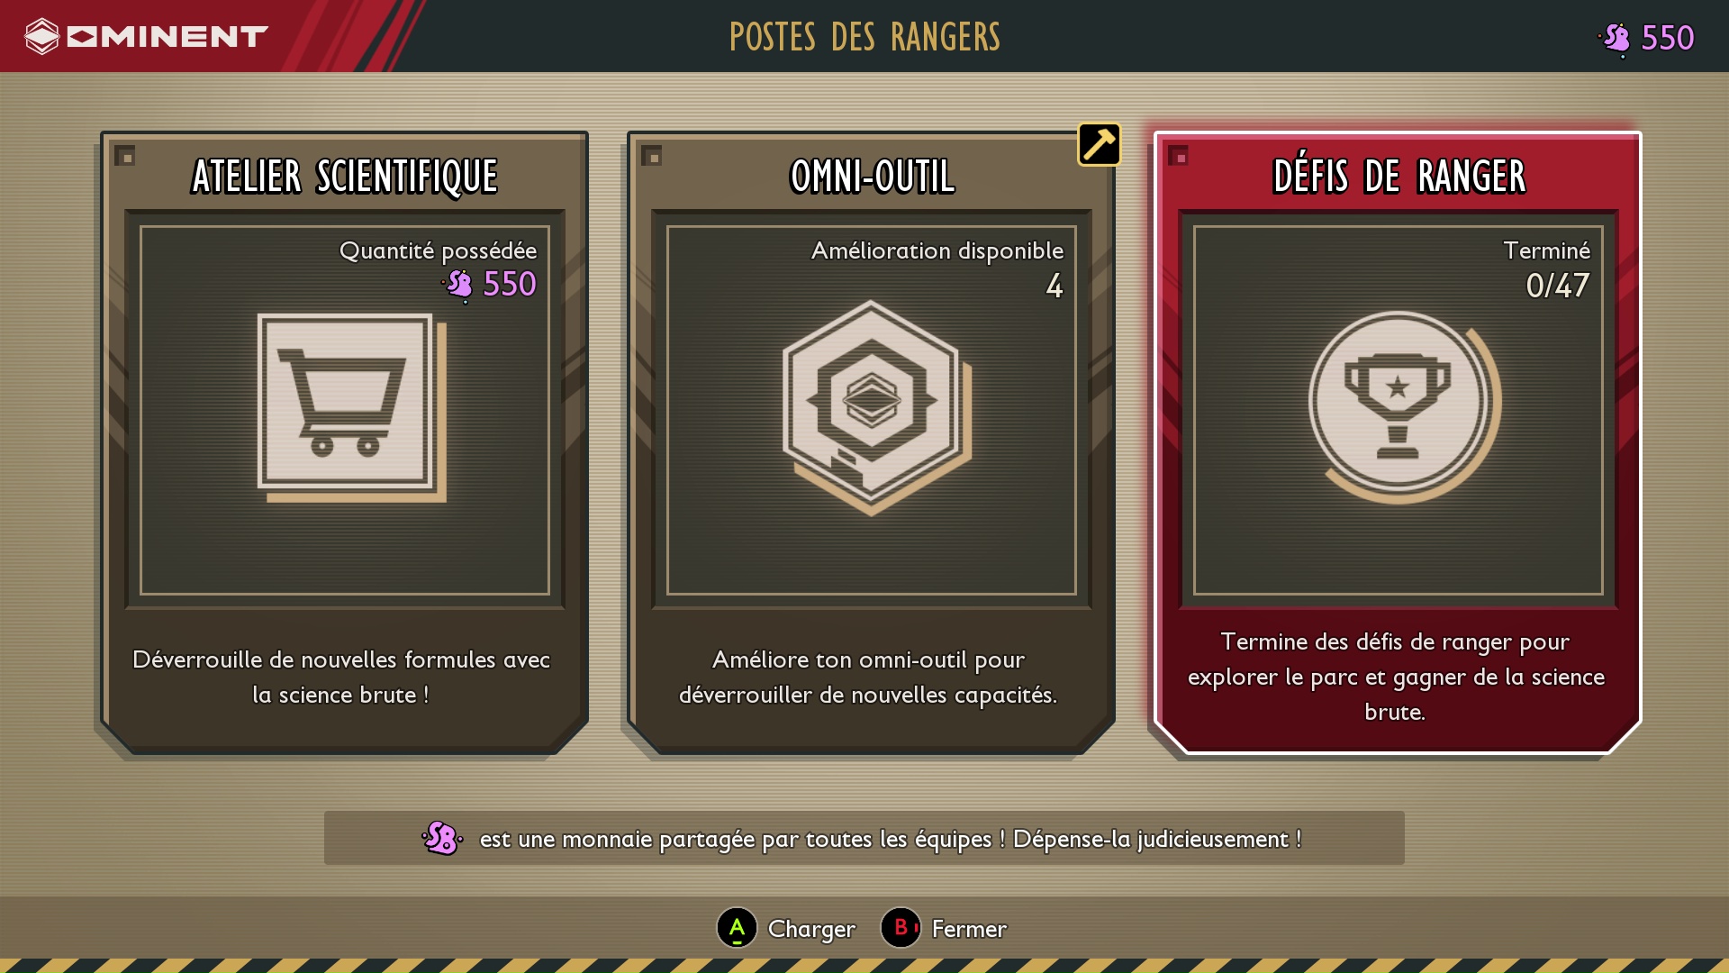Click the yellow hammer upgrade badge
1729x973 pixels.
[x=1099, y=144]
